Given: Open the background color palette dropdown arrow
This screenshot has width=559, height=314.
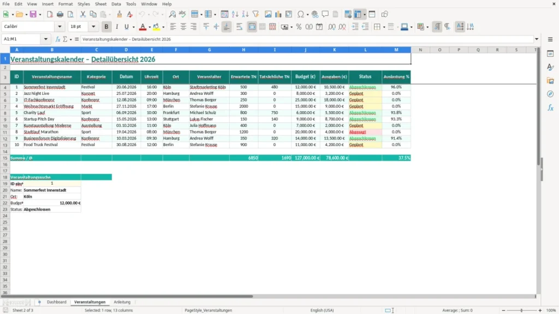Looking at the screenshot, I should click(x=163, y=27).
